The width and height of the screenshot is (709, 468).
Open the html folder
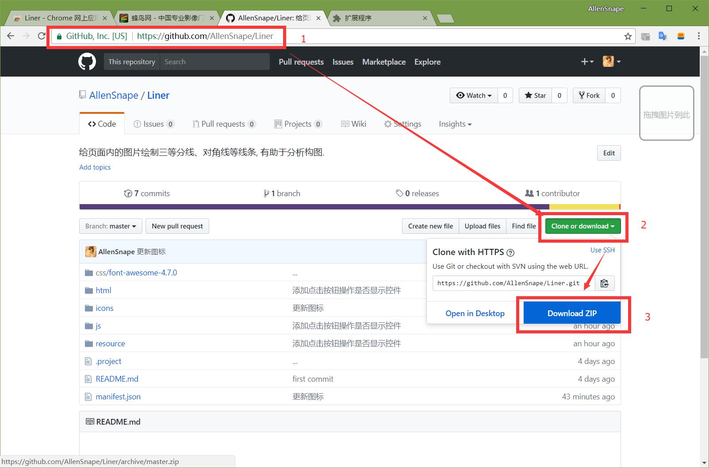coord(103,290)
